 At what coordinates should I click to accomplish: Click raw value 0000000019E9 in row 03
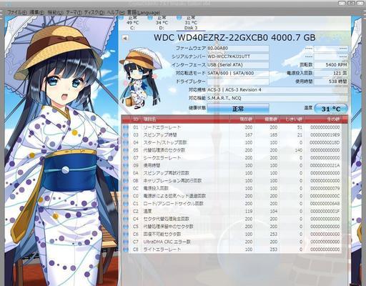click(325, 135)
